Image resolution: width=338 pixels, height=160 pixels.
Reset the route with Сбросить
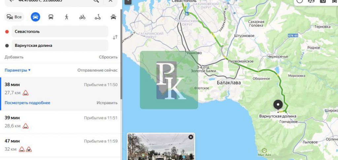(x=108, y=57)
